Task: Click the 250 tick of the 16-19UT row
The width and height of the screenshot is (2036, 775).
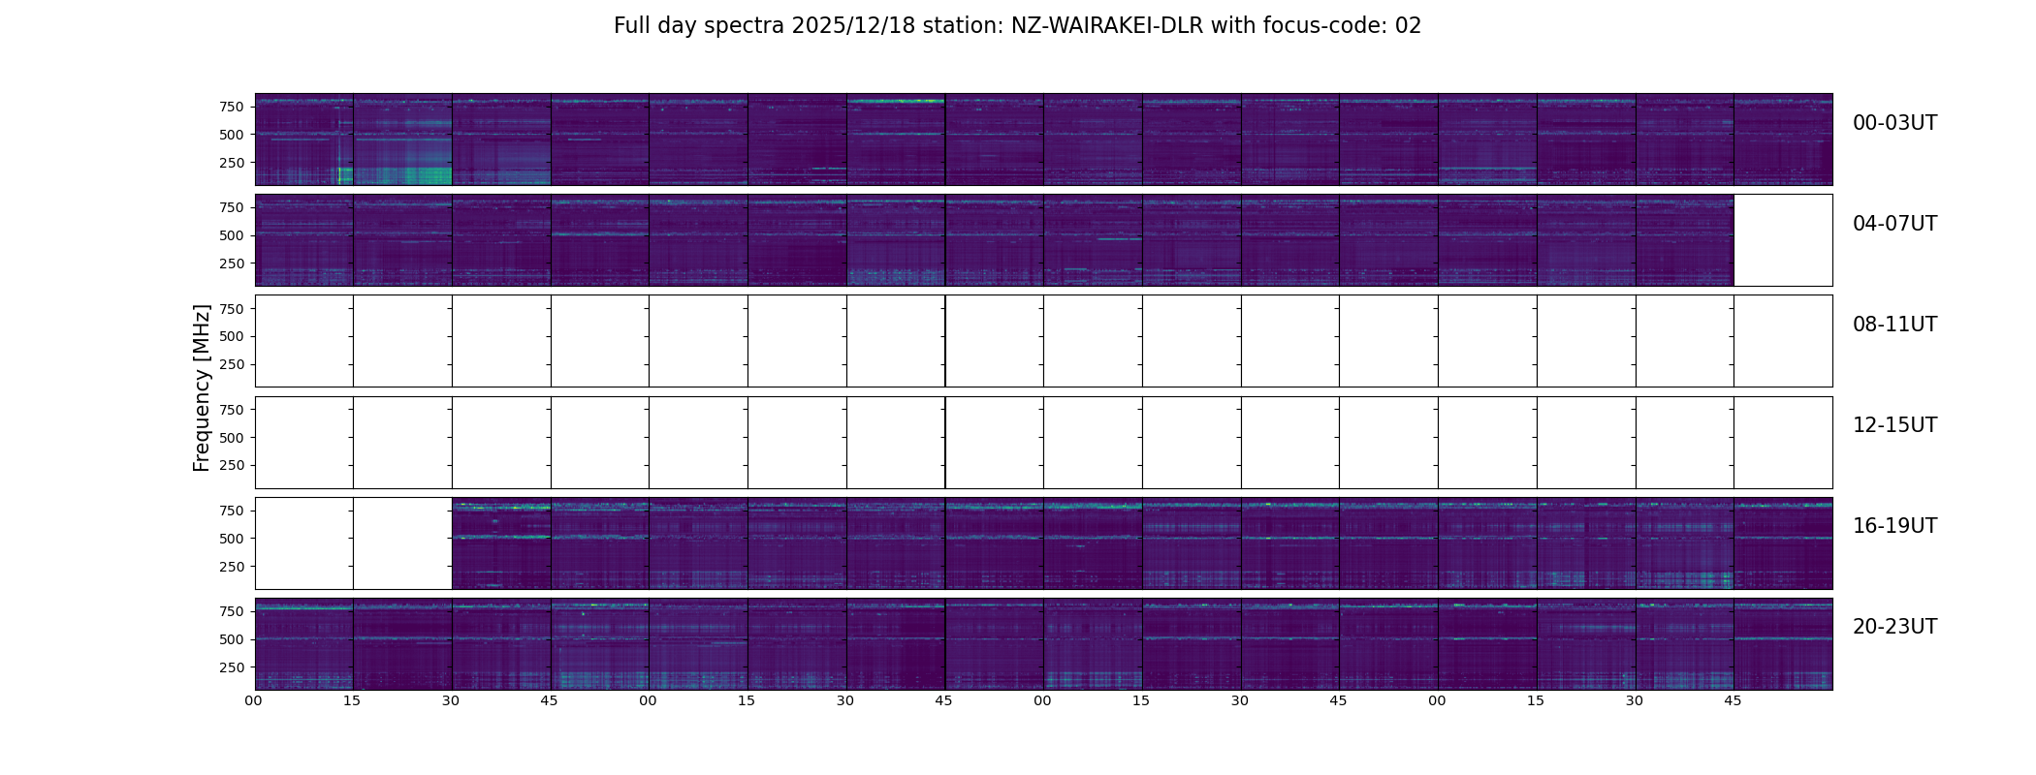Action: (232, 567)
